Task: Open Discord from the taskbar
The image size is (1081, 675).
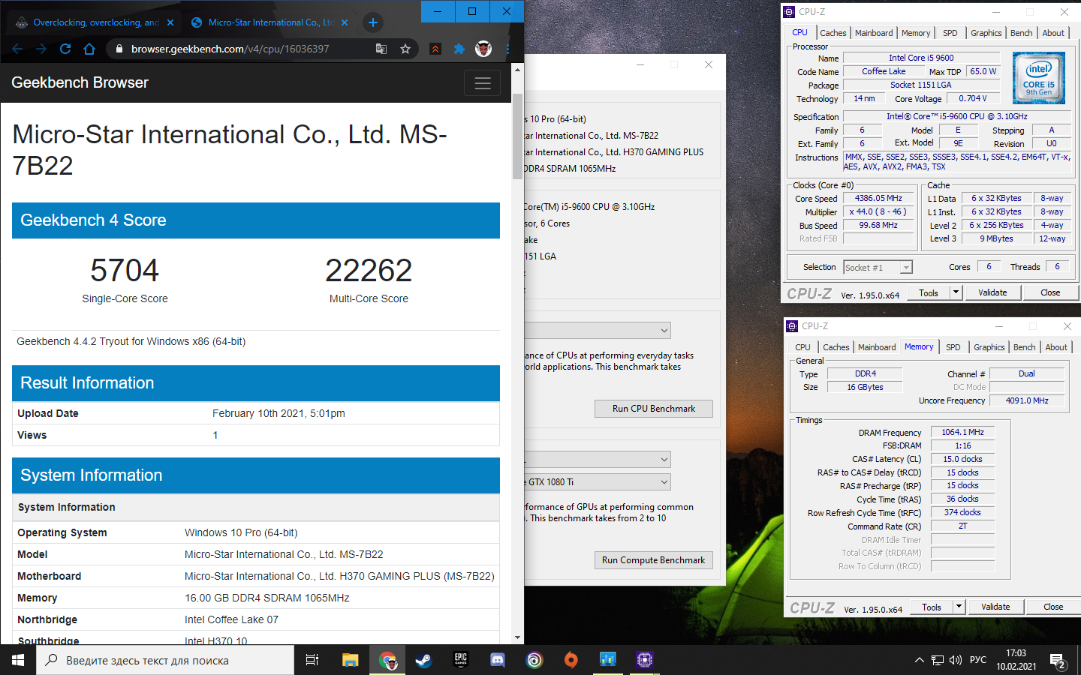Action: tap(497, 660)
